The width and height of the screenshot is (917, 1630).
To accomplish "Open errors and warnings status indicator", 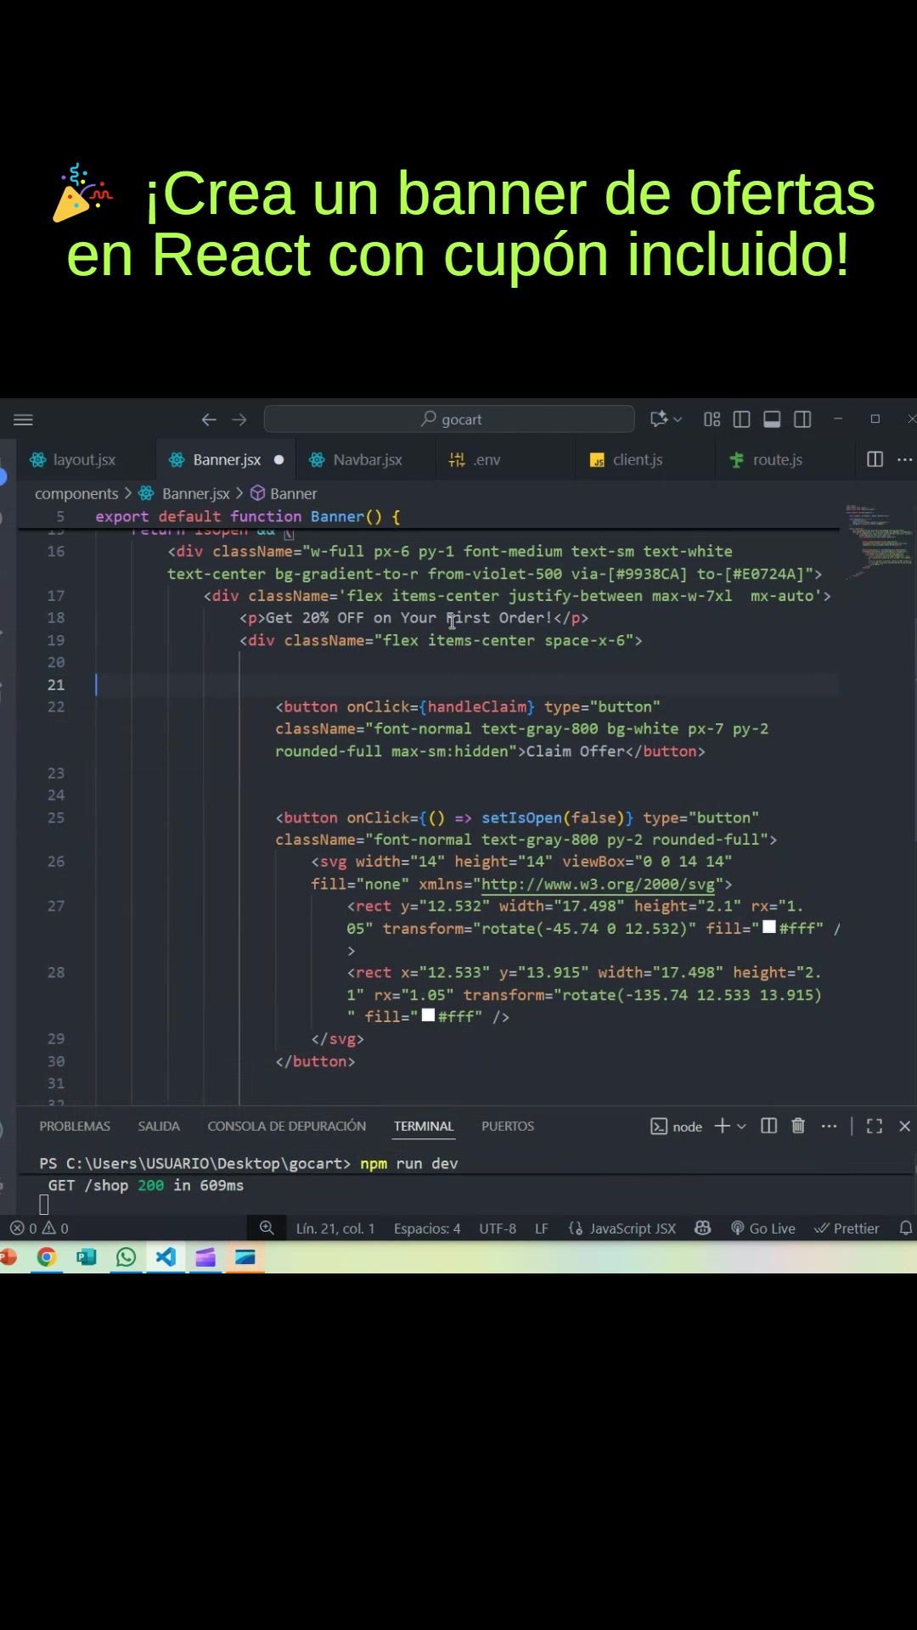I will 39,1228.
